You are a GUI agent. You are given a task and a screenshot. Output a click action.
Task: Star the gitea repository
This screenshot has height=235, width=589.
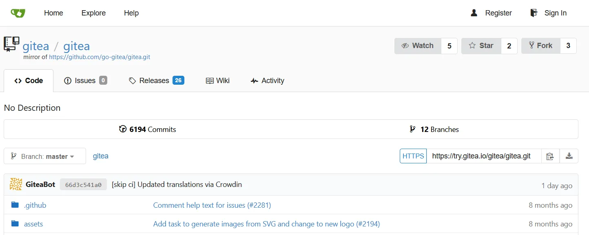(481, 46)
